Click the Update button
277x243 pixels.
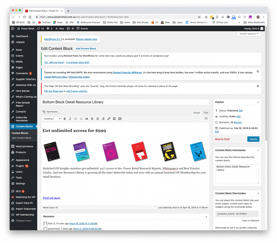pyautogui.click(x=253, y=139)
